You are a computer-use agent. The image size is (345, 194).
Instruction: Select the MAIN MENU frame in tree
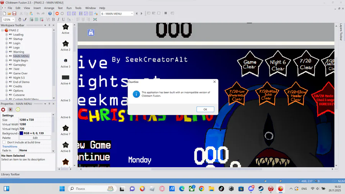[21, 56]
